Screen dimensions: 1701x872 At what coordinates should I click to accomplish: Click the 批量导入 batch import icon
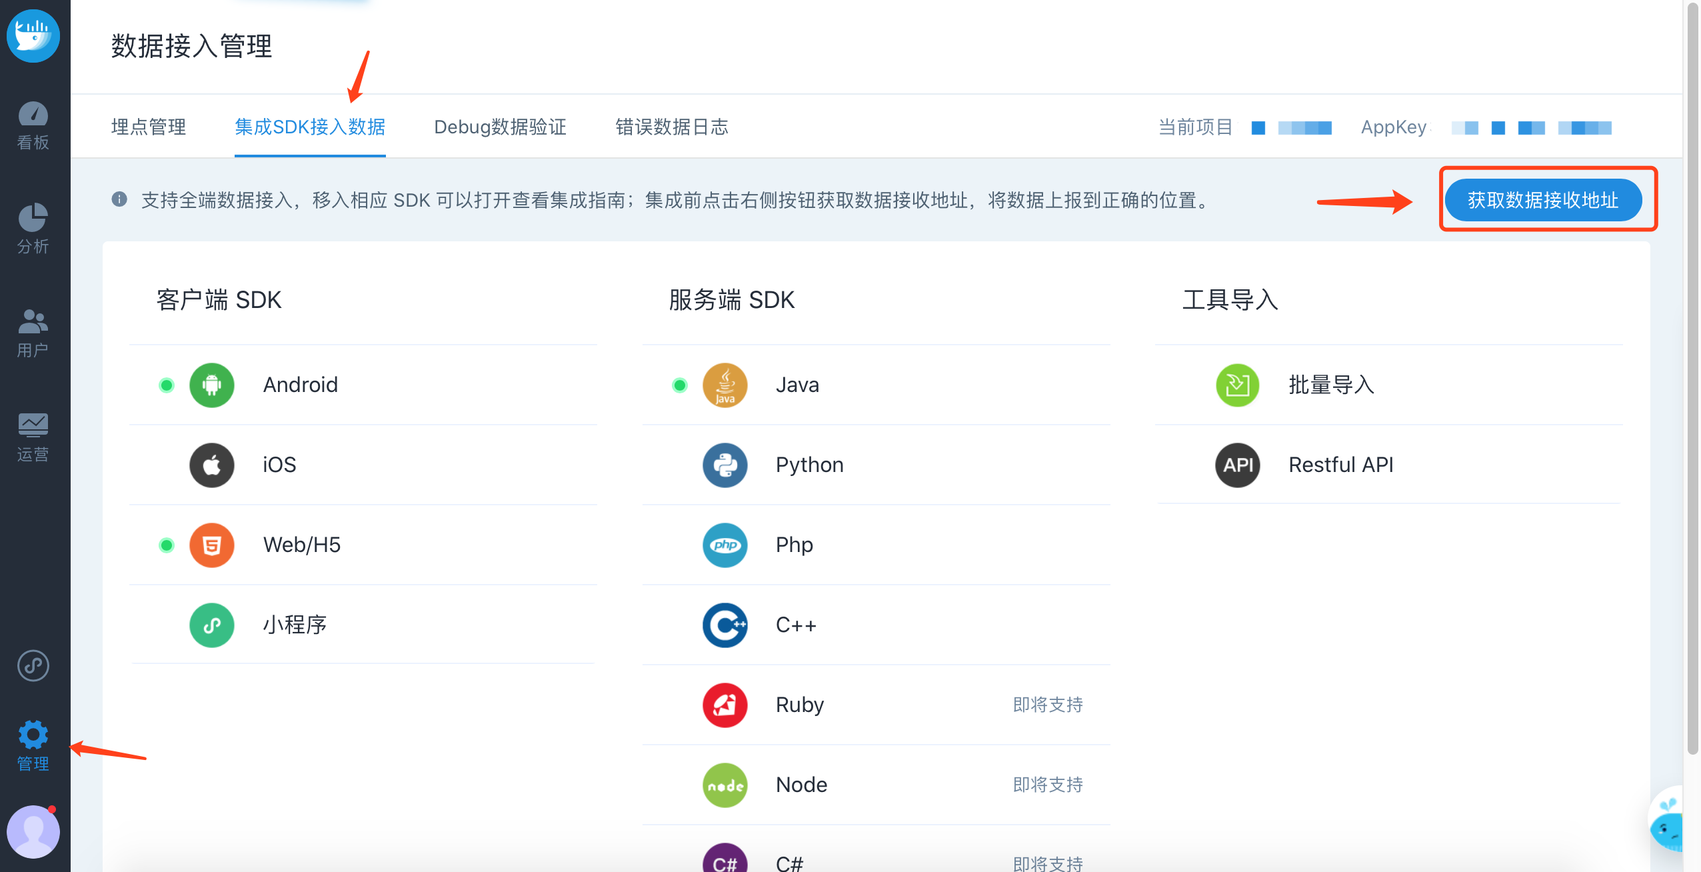(1238, 385)
